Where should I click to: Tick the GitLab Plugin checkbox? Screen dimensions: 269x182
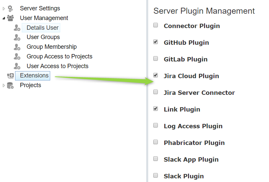point(156,58)
